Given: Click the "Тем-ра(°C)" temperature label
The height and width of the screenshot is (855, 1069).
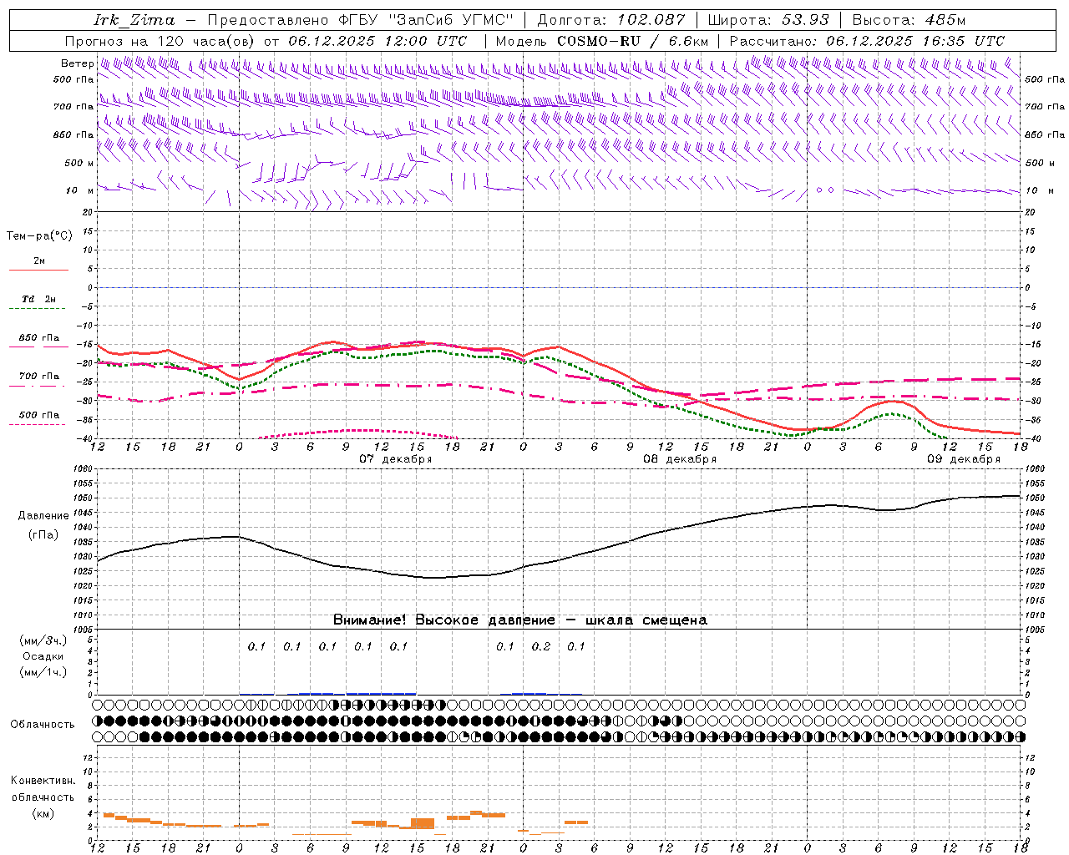Looking at the screenshot, I should pyautogui.click(x=39, y=236).
